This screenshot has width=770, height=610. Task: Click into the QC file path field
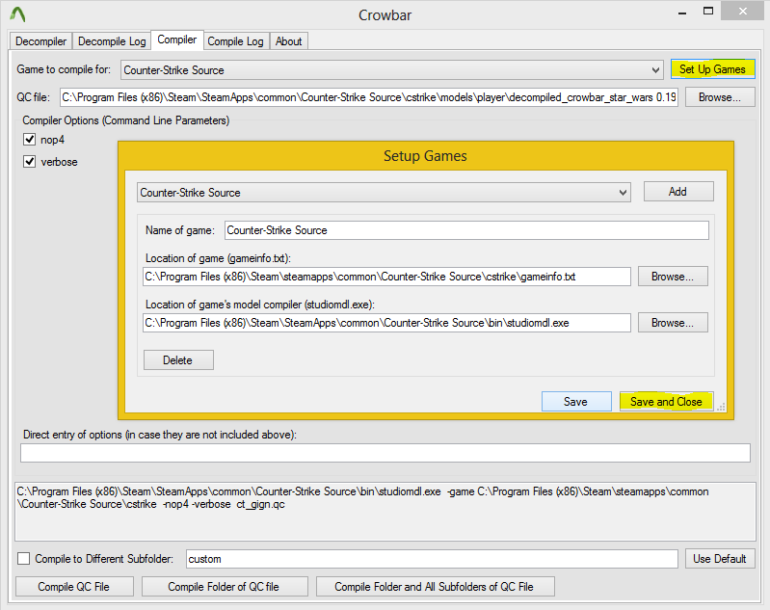[369, 97]
